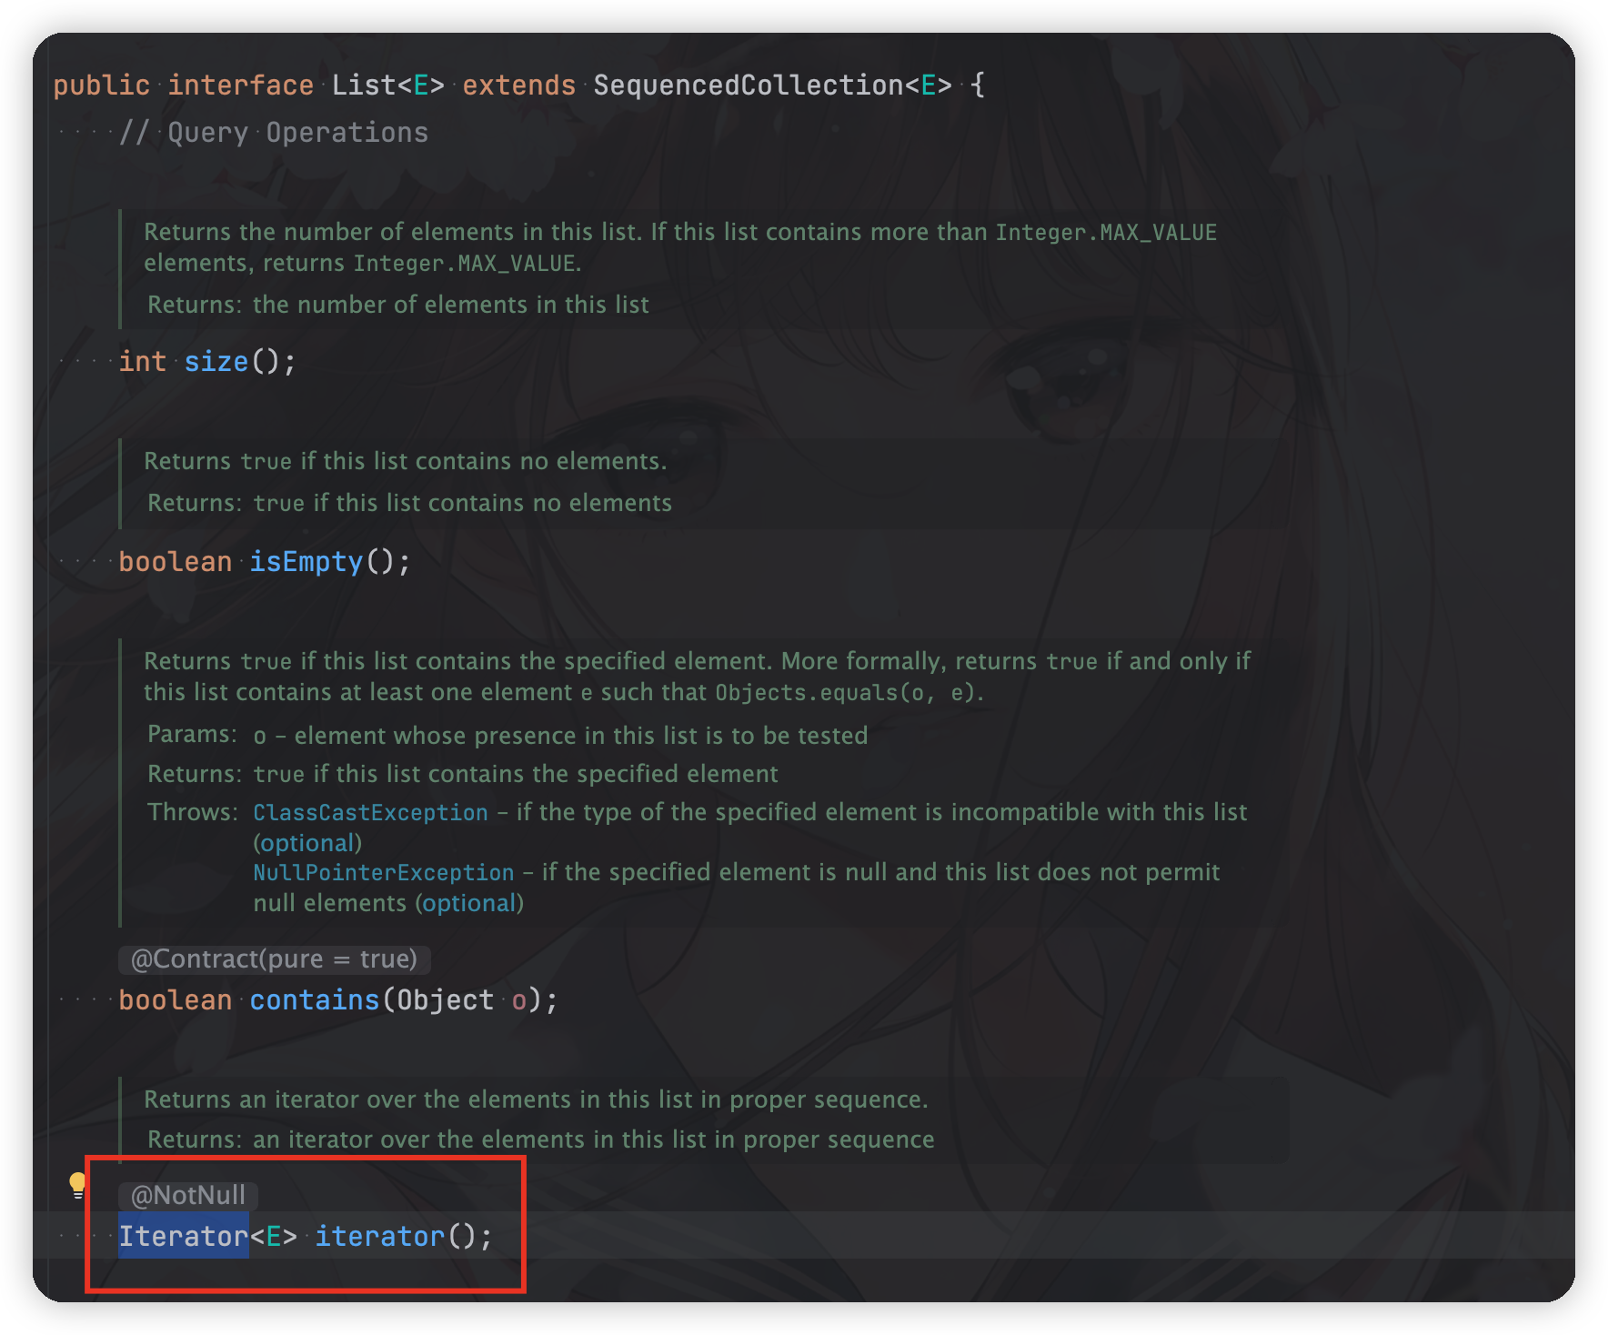Click the boolean keyword before contains

click(176, 999)
